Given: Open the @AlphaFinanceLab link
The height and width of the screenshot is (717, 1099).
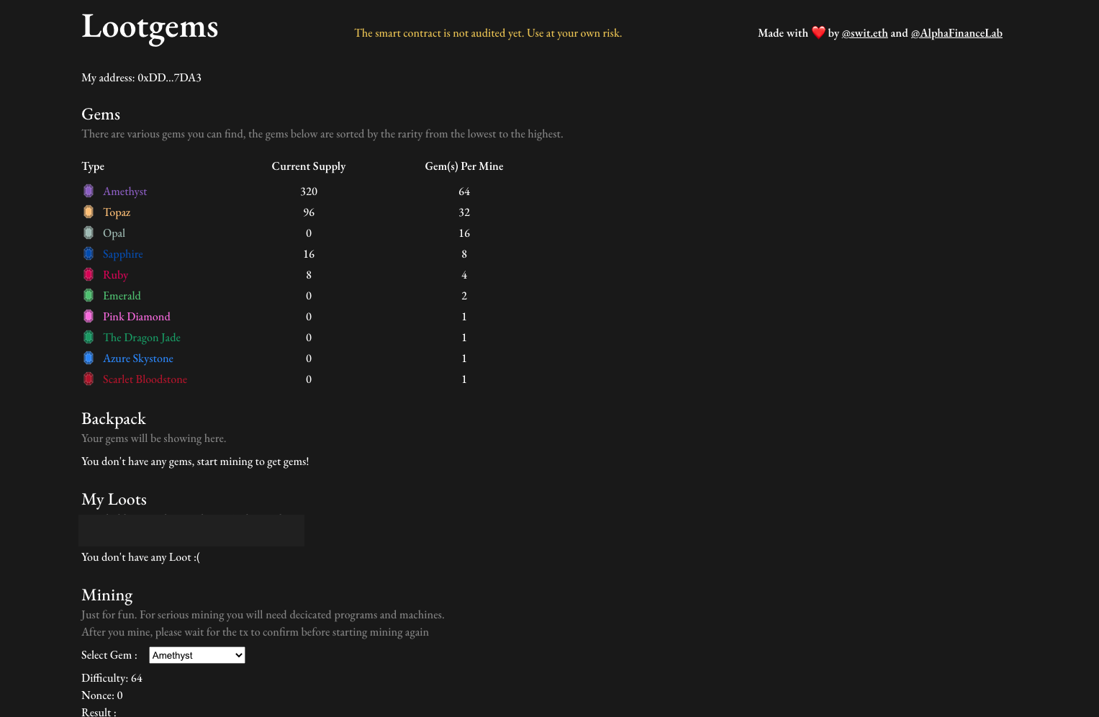Looking at the screenshot, I should coord(956,33).
